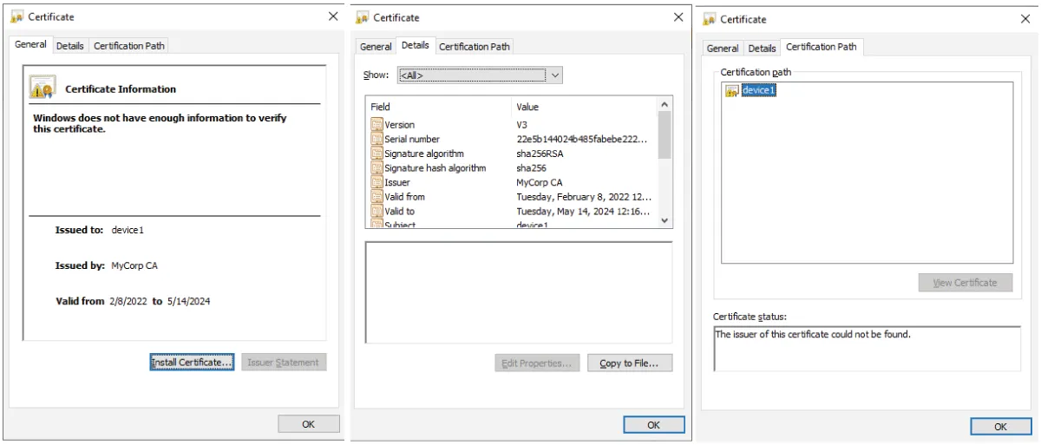Click the Signature hash algorithm field icon
The width and height of the screenshot is (1041, 445).
coord(376,168)
